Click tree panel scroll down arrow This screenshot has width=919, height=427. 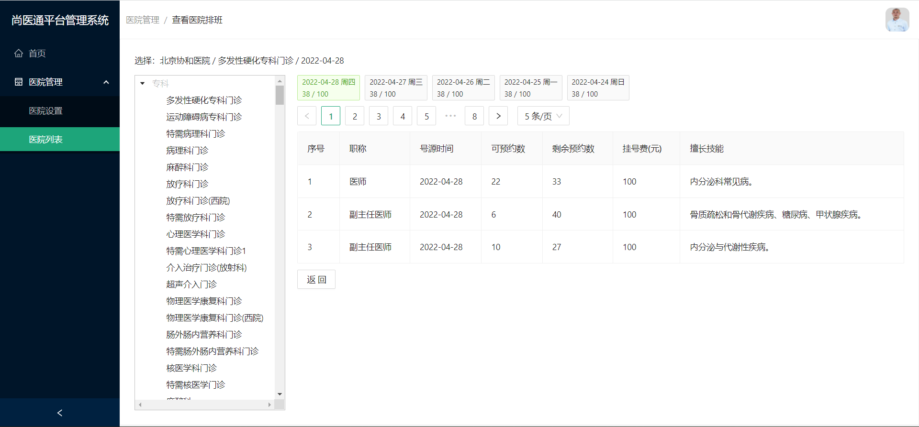(280, 394)
